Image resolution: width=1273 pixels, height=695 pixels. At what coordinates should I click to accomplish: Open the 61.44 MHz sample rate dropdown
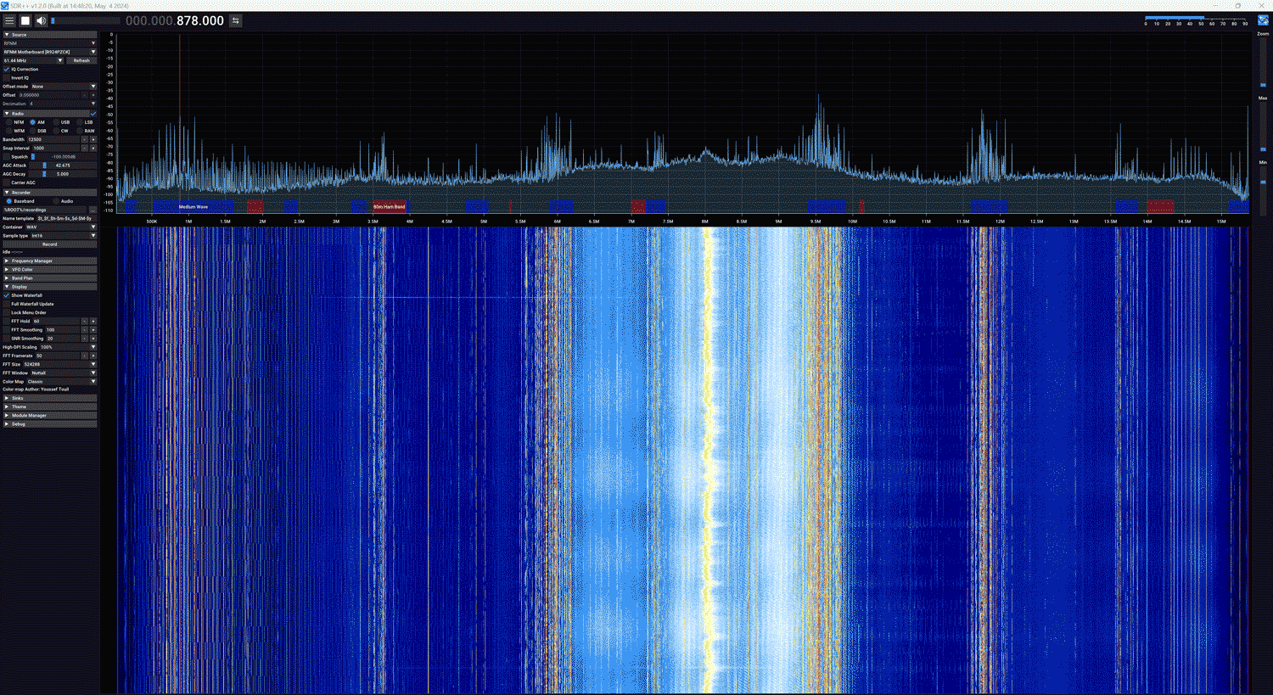click(x=33, y=60)
